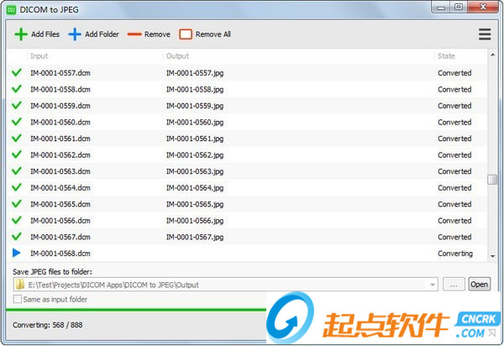Click Converted state of IM-0001-0562.dcm
The height and width of the screenshot is (346, 504).
[454, 155]
